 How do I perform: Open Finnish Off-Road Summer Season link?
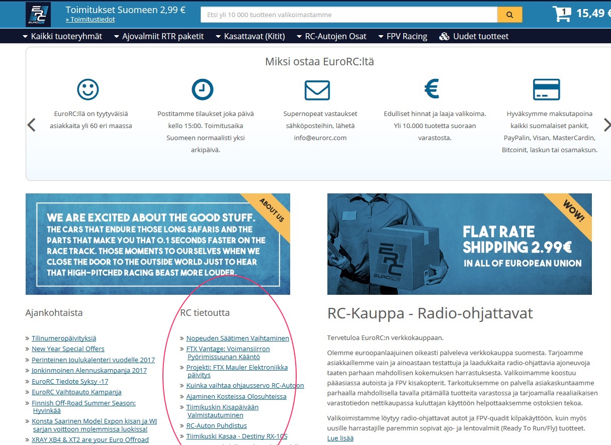click(83, 407)
